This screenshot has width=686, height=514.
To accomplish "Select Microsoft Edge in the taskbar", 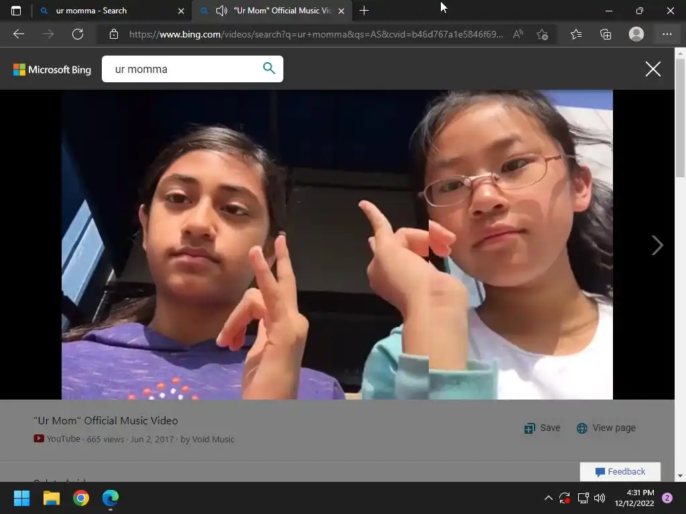I will (x=111, y=498).
